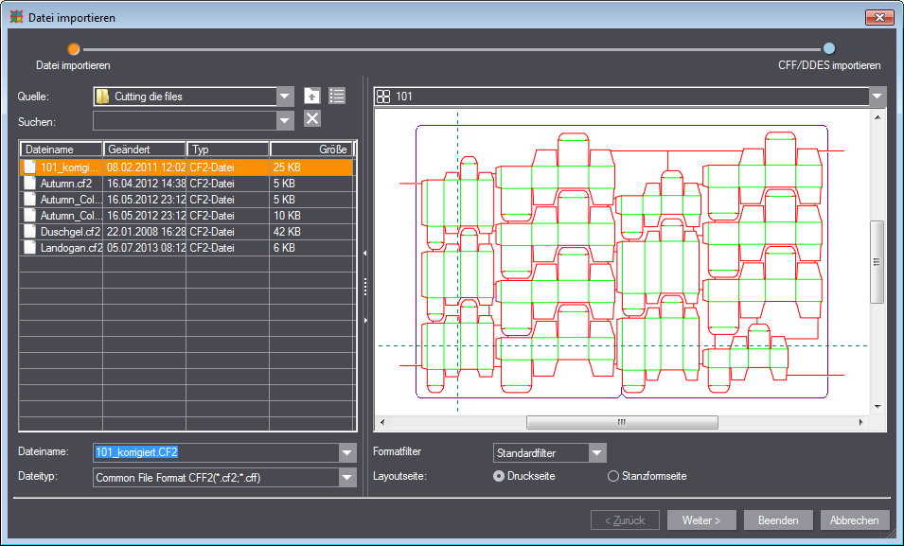Image resolution: width=904 pixels, height=546 pixels.
Task: Select the 101_korrigi... file row
Action: point(186,167)
